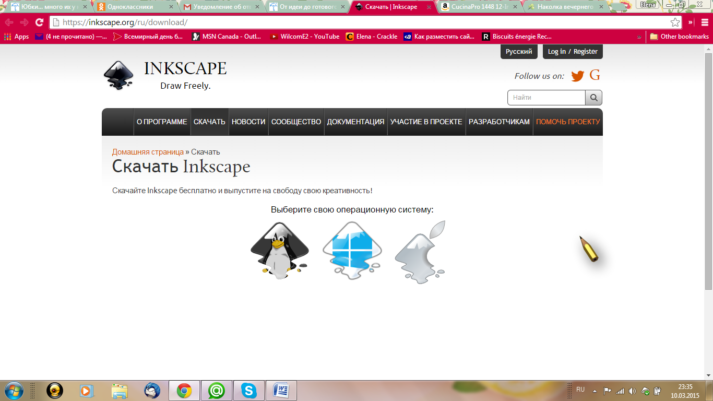Open the Biscuits énergie Rec bookmark
This screenshot has height=401, width=713.
(x=517, y=37)
